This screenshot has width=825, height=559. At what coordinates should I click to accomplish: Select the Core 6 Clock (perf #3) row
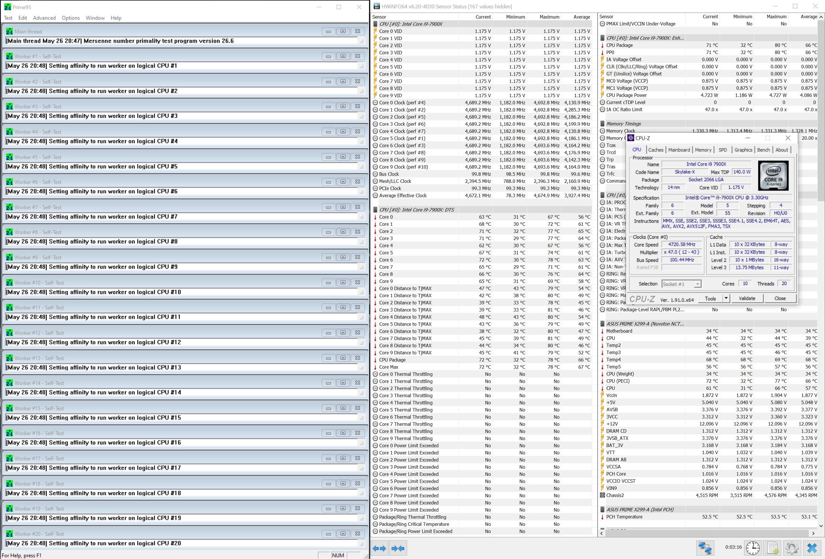[482, 145]
